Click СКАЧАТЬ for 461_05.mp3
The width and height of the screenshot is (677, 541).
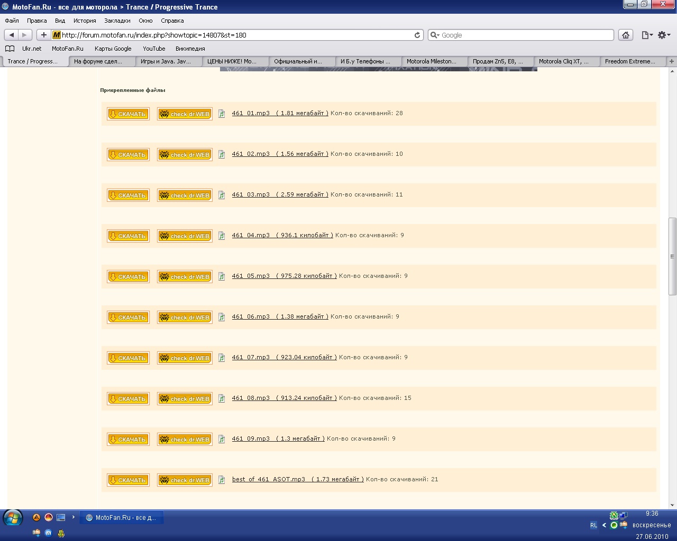[128, 277]
